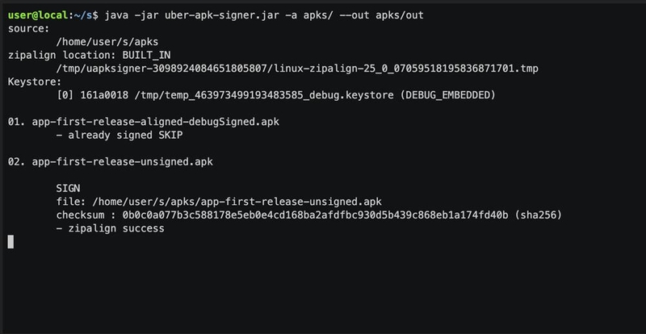The image size is (646, 334).
Task: Click the keystore index 161a0018 text
Action: pos(104,95)
